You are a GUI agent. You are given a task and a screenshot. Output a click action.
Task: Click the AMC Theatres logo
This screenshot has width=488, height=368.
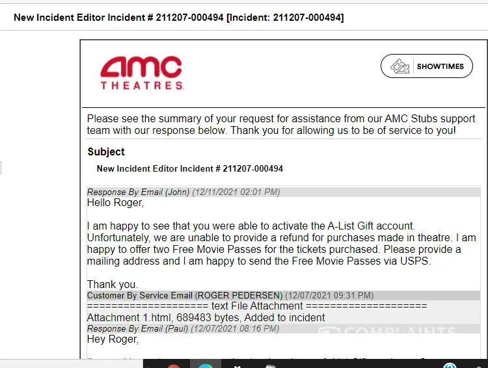tap(141, 73)
